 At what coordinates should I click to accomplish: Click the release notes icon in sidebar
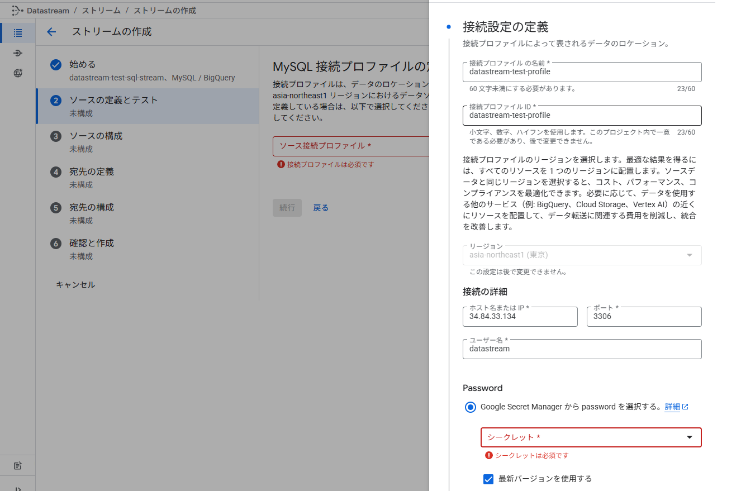click(x=18, y=465)
